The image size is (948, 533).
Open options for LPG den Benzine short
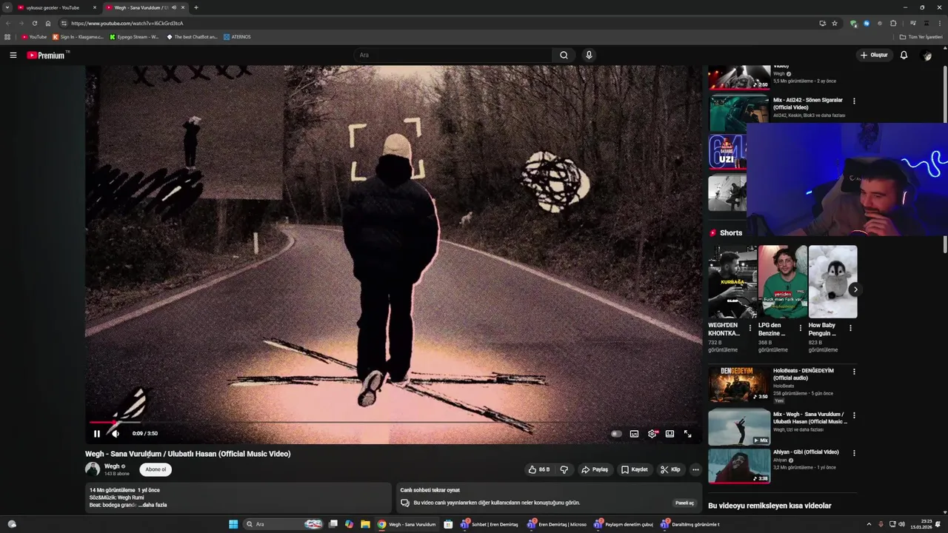click(x=800, y=328)
